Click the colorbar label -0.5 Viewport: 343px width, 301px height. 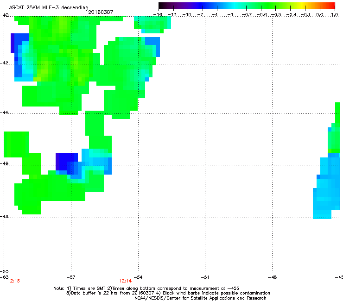pyautogui.click(x=276, y=15)
